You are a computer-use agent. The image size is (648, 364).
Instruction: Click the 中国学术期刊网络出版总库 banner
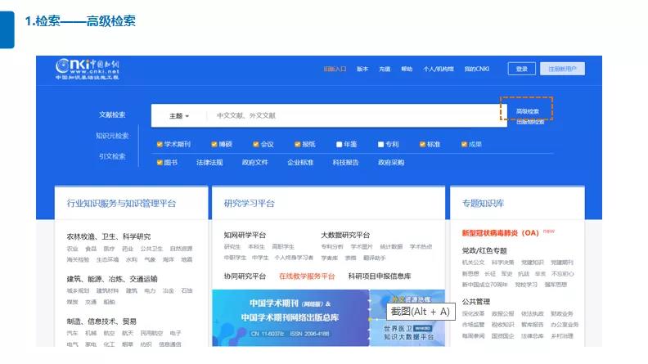click(x=290, y=317)
